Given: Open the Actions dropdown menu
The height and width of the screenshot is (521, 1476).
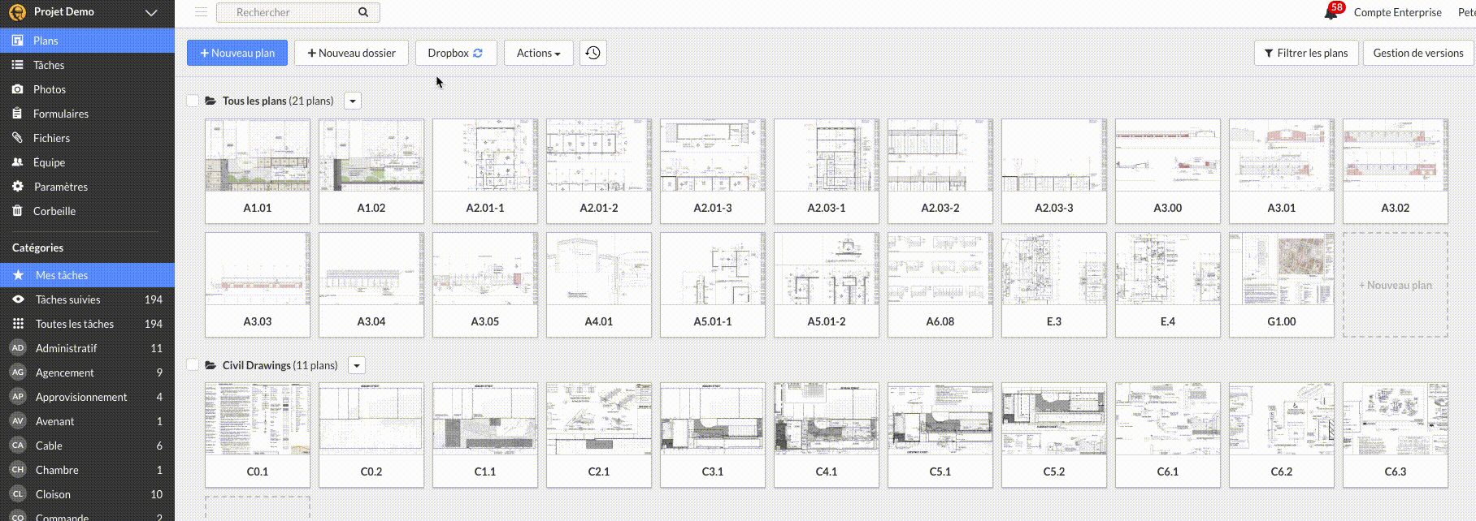Looking at the screenshot, I should pos(538,53).
